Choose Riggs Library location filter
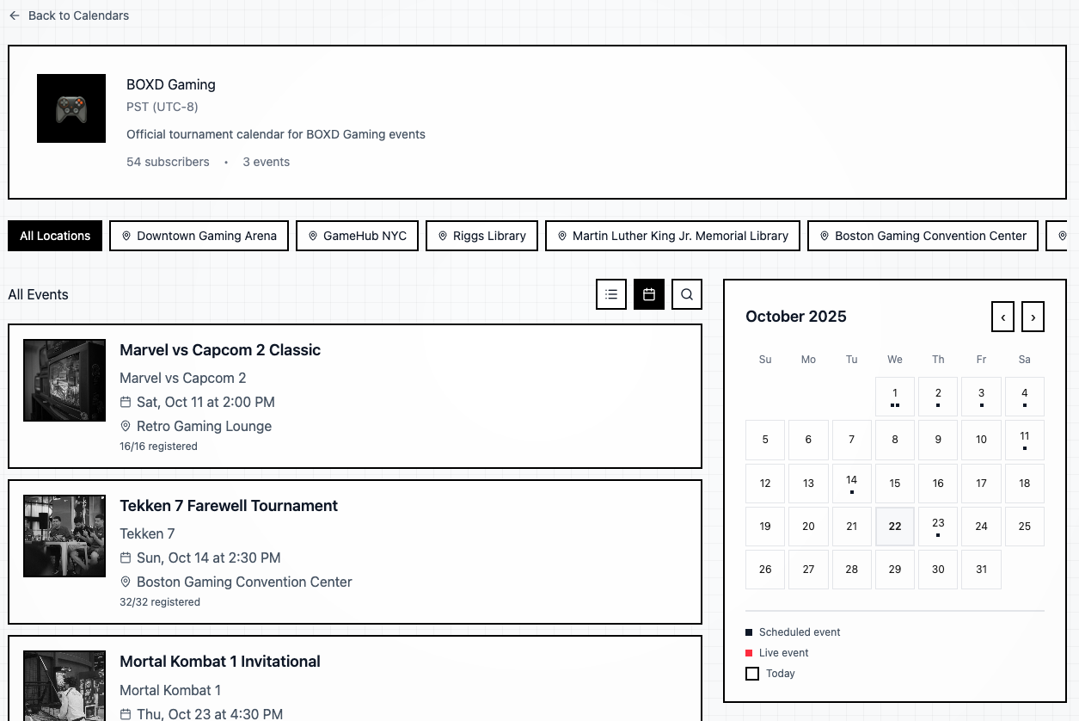The image size is (1079, 721). [481, 236]
